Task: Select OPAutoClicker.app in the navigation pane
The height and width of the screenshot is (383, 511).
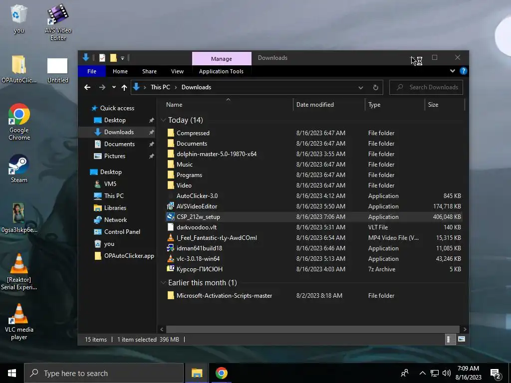Action: [x=129, y=256]
